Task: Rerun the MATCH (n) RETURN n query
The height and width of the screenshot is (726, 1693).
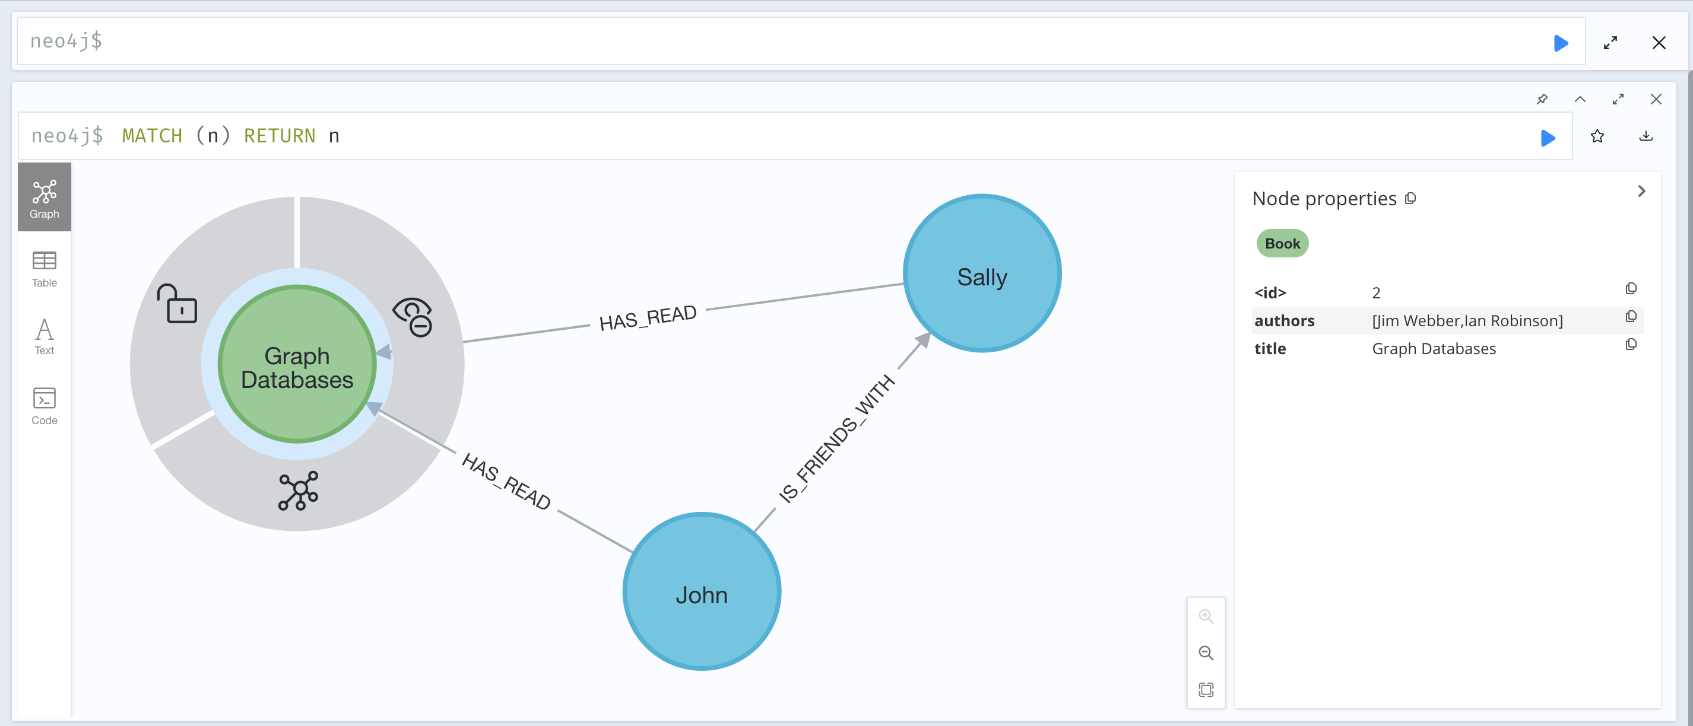Action: (x=1548, y=138)
